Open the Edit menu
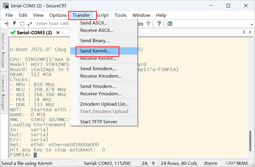This screenshot has width=255, height=167. 23,15
